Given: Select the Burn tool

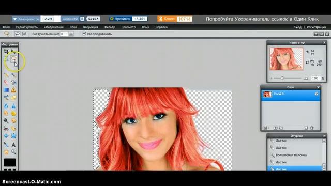Looking at the screenshot, I should [x=13, y=121].
